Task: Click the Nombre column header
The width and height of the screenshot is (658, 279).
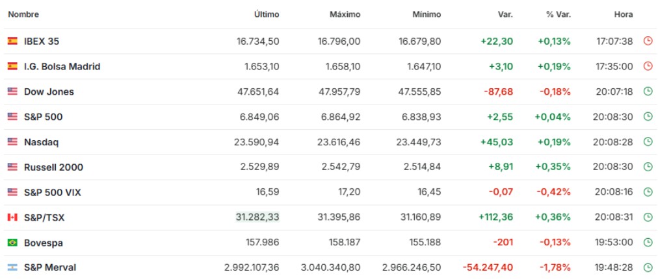Action: coord(23,14)
